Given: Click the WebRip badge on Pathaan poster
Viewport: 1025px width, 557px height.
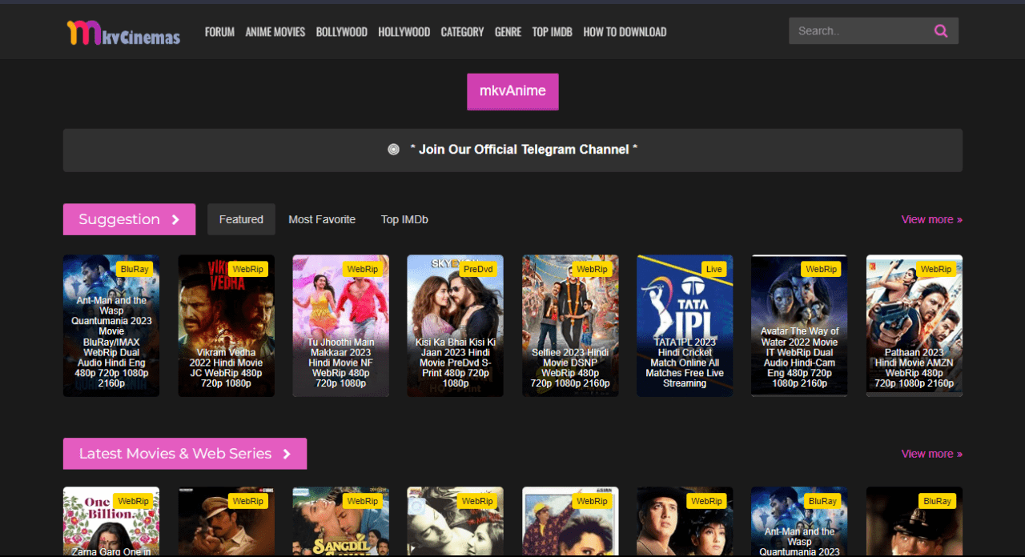Looking at the screenshot, I should pyautogui.click(x=935, y=269).
